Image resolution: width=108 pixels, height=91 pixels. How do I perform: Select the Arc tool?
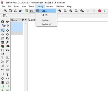(x=7, y=78)
